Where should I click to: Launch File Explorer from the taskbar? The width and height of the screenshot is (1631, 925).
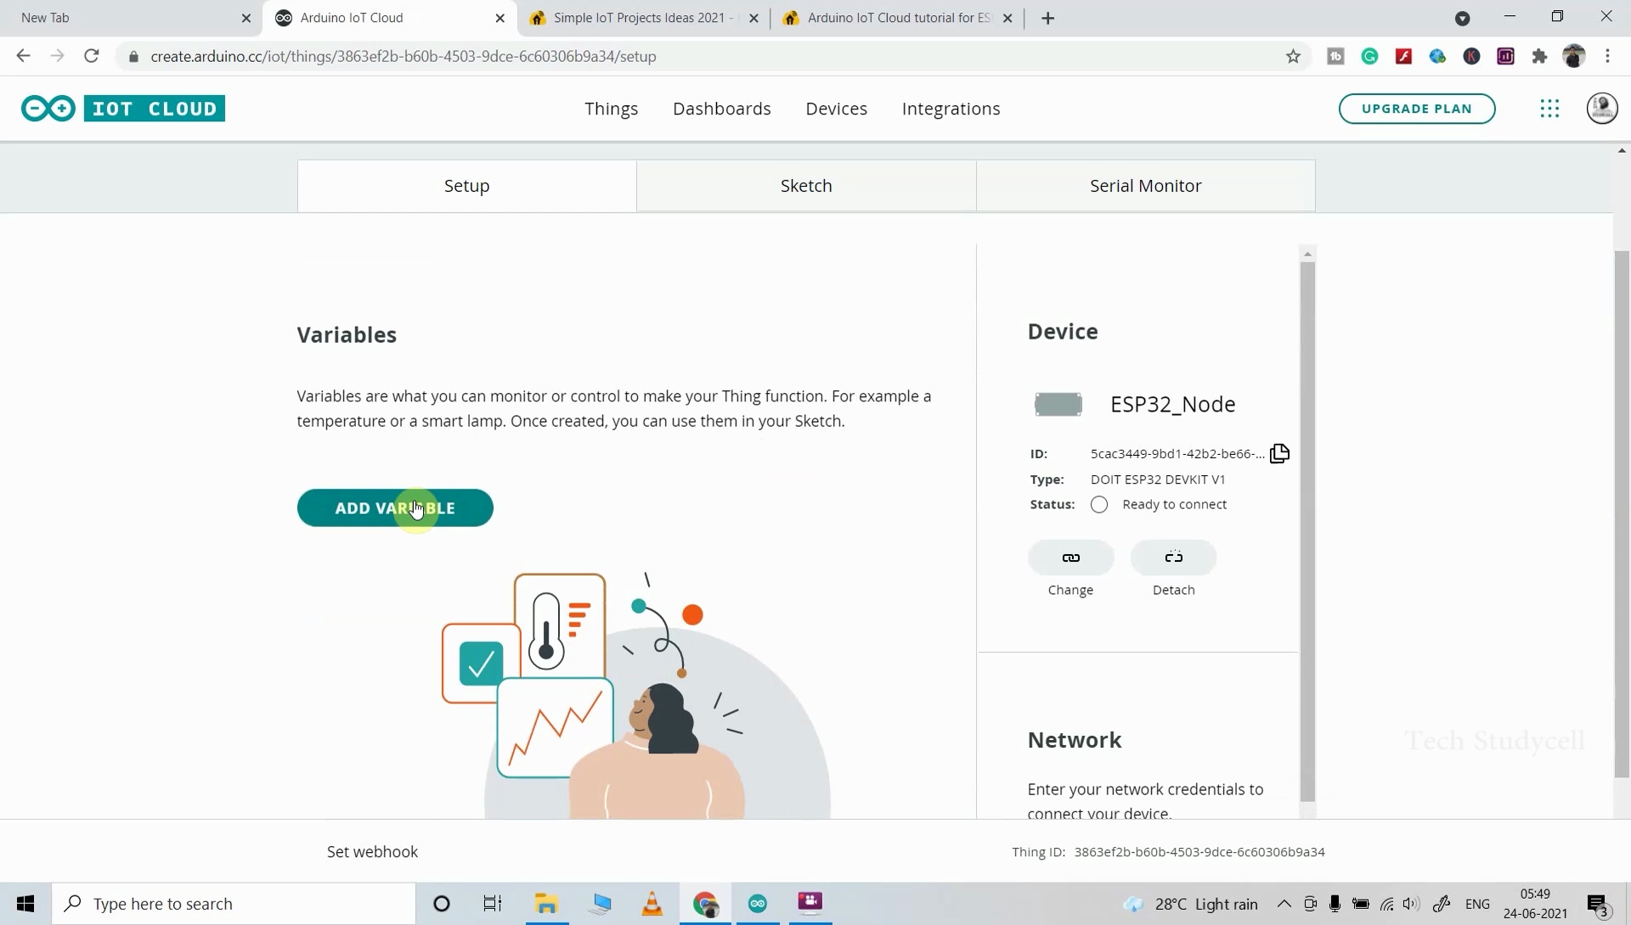click(x=546, y=904)
